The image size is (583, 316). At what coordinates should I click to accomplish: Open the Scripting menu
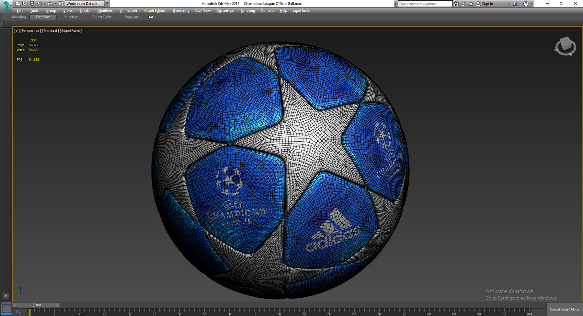click(x=248, y=11)
